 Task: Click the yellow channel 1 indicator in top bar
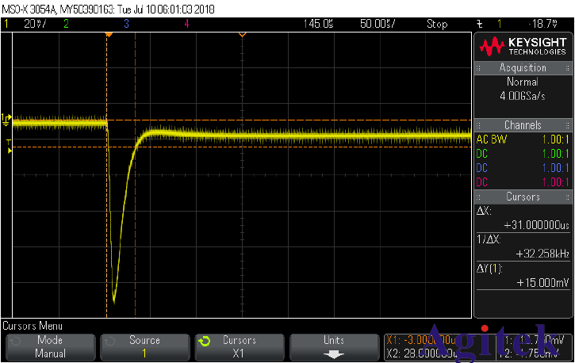coord(6,25)
